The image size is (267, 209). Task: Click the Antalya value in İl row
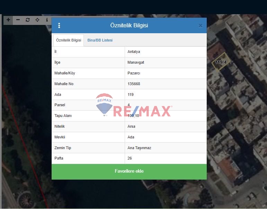[134, 52]
